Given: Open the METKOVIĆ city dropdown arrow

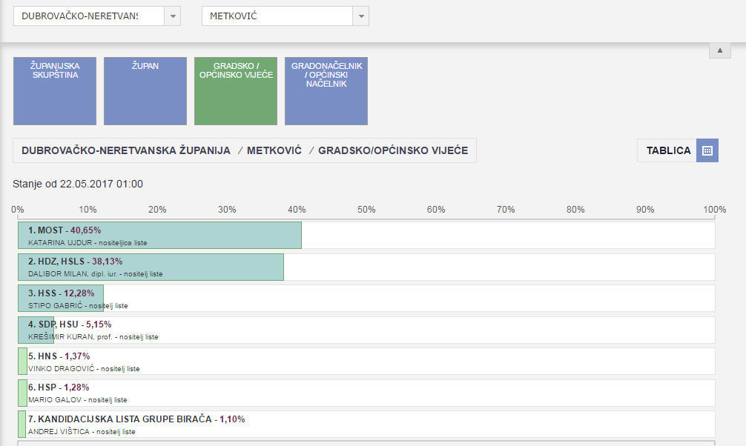Looking at the screenshot, I should pyautogui.click(x=360, y=16).
